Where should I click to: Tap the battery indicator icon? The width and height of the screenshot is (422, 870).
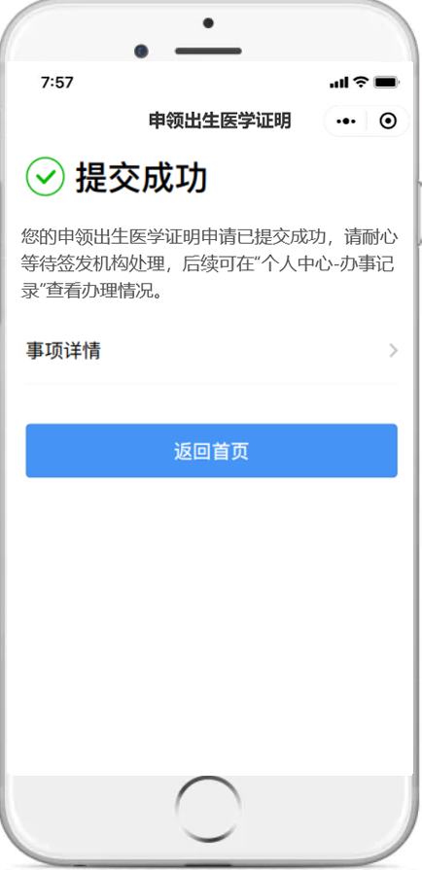point(386,83)
